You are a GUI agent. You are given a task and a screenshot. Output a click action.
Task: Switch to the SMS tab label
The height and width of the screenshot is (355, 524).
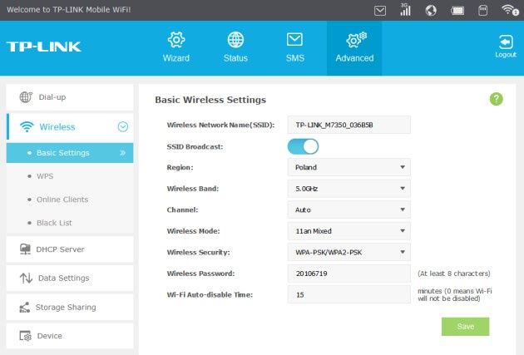(295, 58)
